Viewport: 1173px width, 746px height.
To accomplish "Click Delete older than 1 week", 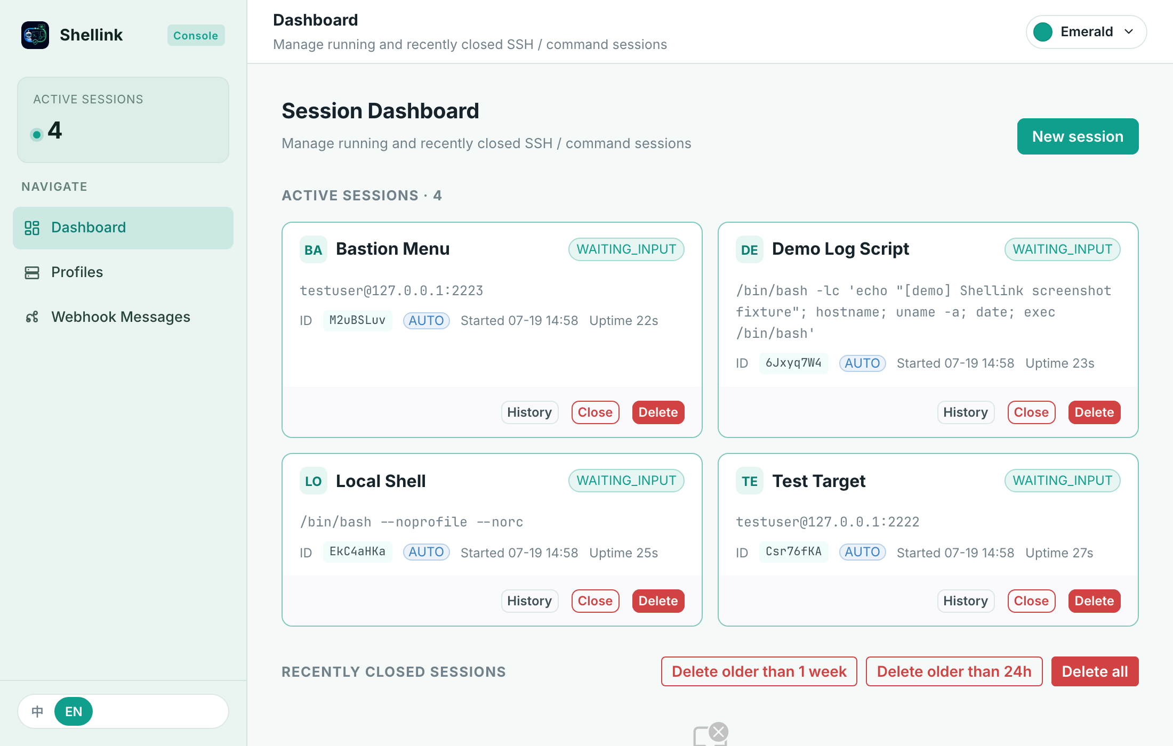I will point(759,671).
